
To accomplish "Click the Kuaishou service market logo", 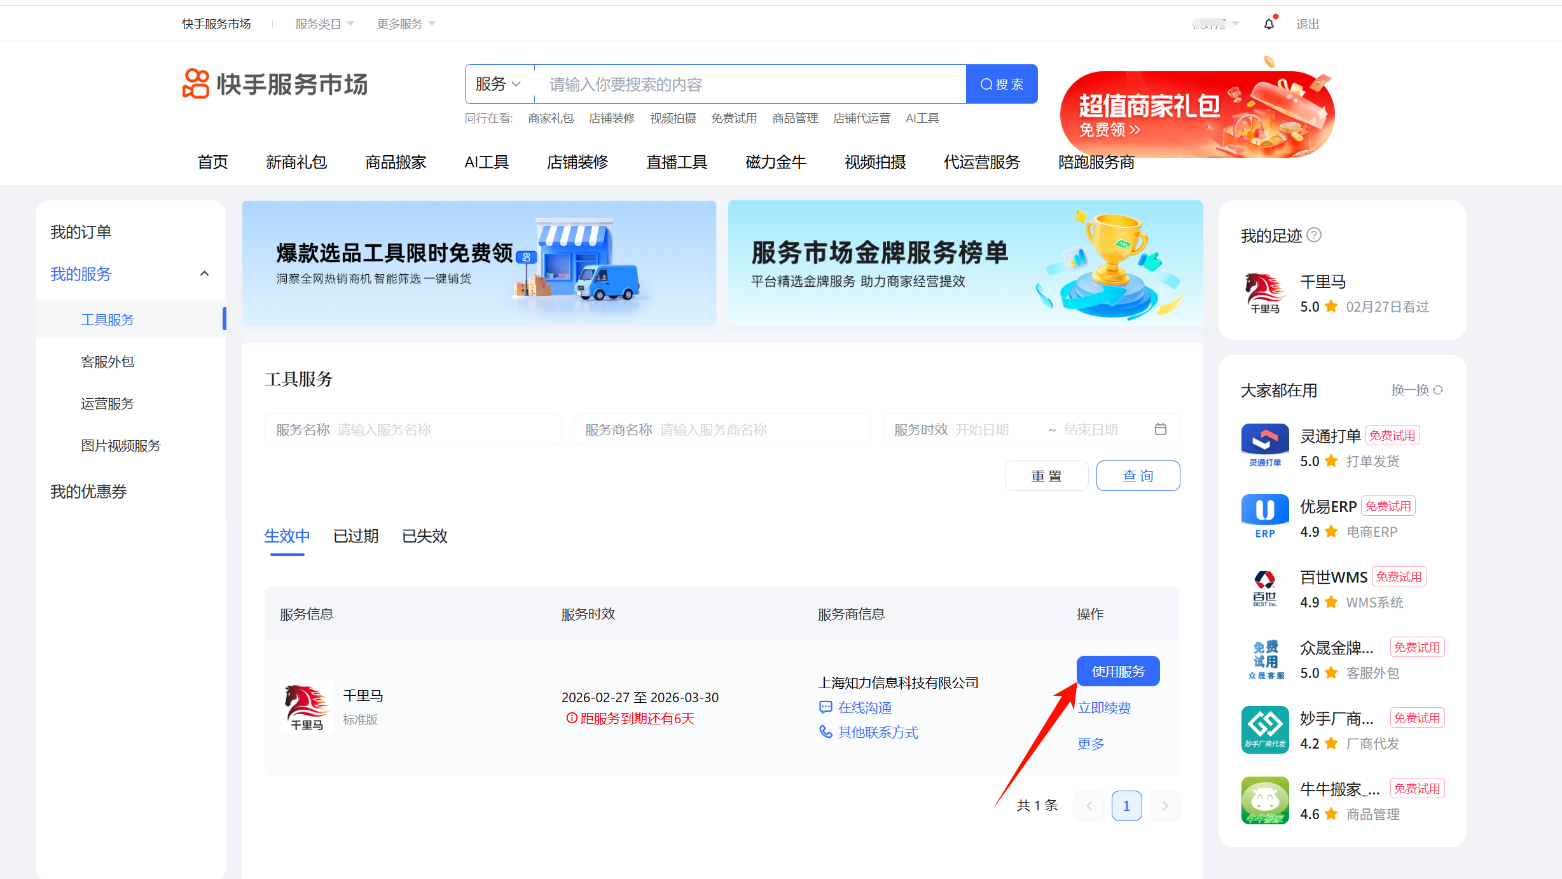I will tap(275, 84).
